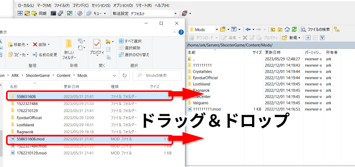
Task: Click the remote panel filter icon
Action: pyautogui.click(x=234, y=29)
